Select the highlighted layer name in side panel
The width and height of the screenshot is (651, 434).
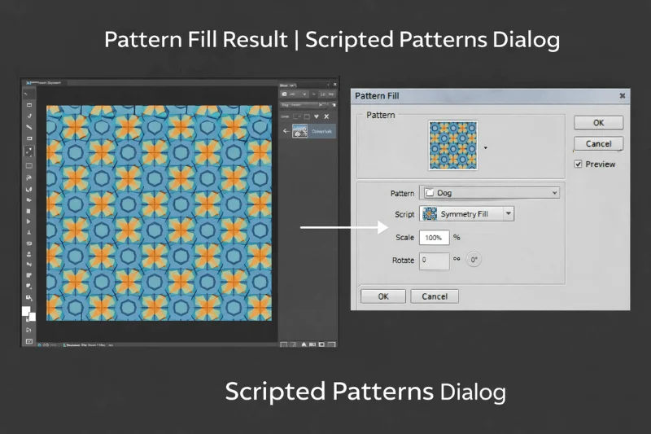(321, 131)
